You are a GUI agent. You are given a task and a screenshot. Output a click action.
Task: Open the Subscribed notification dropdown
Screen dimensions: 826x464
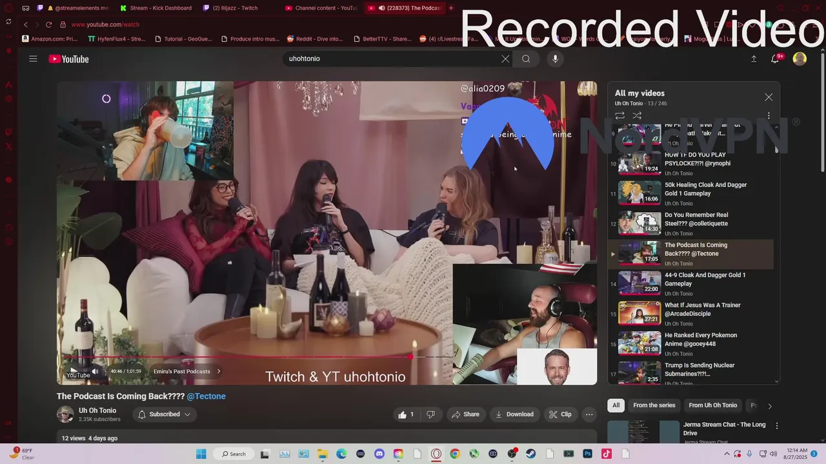[x=165, y=414]
